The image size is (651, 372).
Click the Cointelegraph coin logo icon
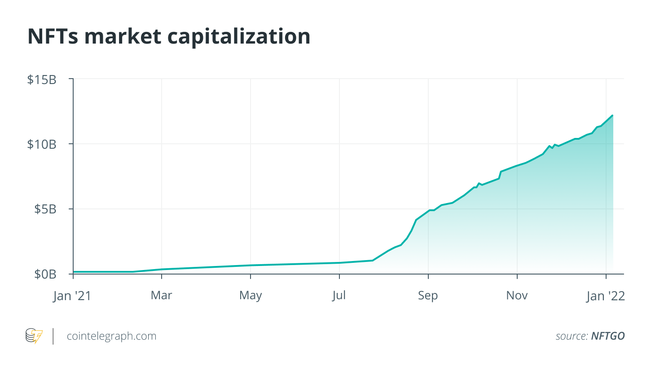coord(34,336)
